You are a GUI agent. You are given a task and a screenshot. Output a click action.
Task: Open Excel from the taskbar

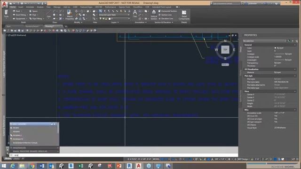point(81,166)
